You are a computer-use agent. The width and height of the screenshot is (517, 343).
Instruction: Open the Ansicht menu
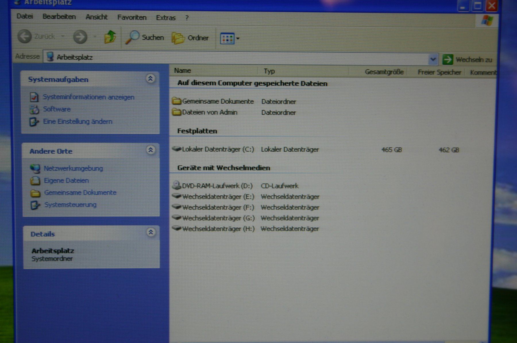click(97, 17)
